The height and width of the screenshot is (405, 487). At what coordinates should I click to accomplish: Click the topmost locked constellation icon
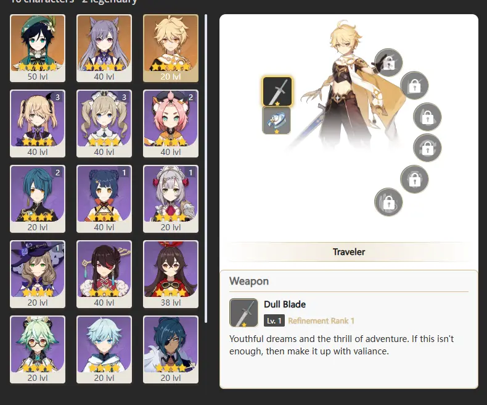coord(388,62)
